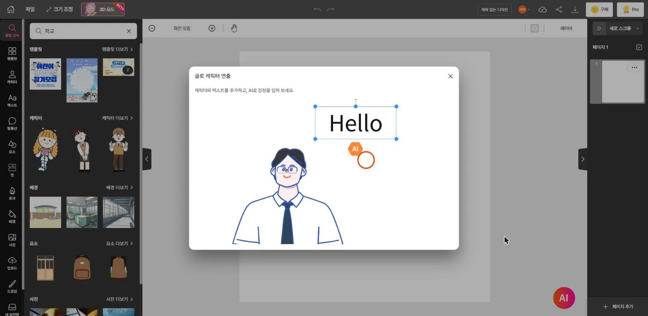Click 페이지 추가 to add a page
The width and height of the screenshot is (648, 316).
pyautogui.click(x=618, y=306)
